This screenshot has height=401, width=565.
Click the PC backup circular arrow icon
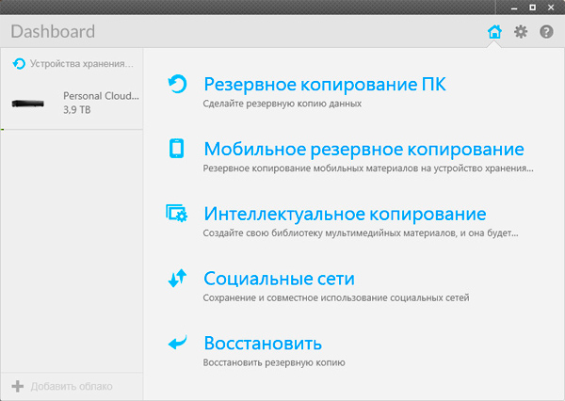coord(177,86)
